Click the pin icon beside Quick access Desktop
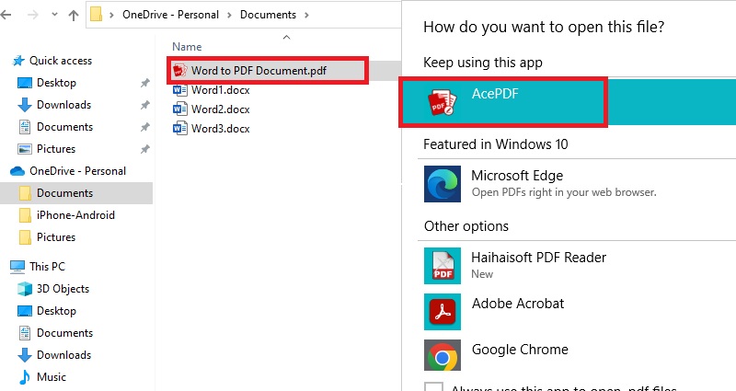This screenshot has height=391, width=736. click(x=145, y=83)
